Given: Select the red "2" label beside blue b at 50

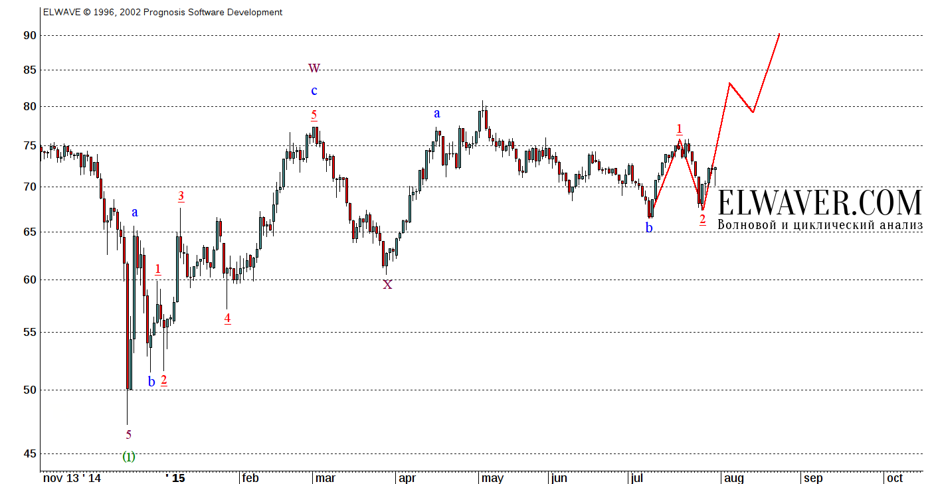Looking at the screenshot, I should click(164, 380).
